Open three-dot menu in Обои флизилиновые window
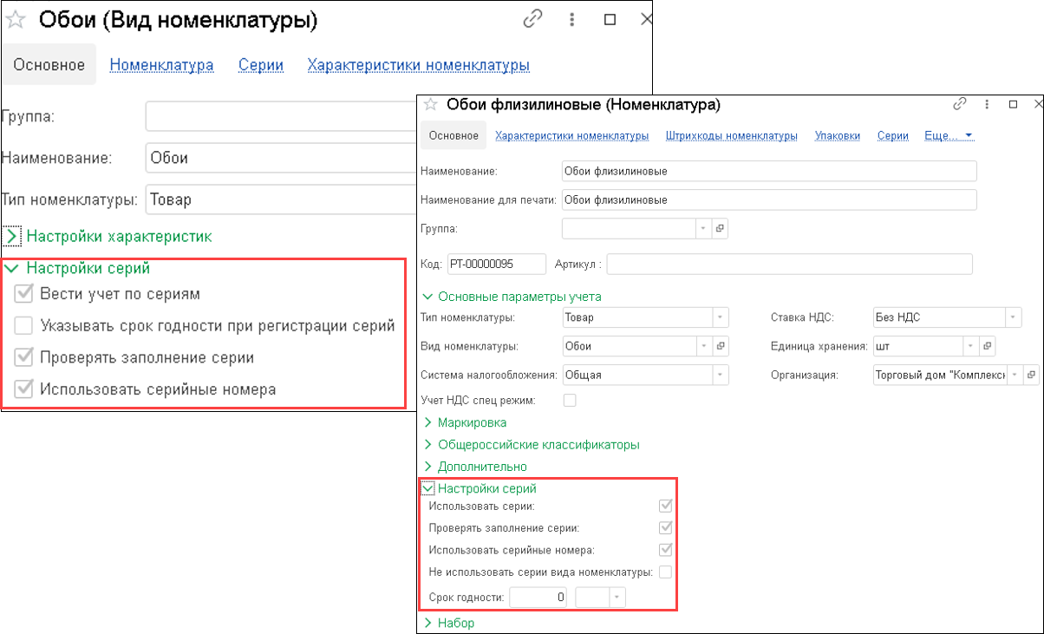Image resolution: width=1044 pixels, height=634 pixels. click(x=987, y=104)
